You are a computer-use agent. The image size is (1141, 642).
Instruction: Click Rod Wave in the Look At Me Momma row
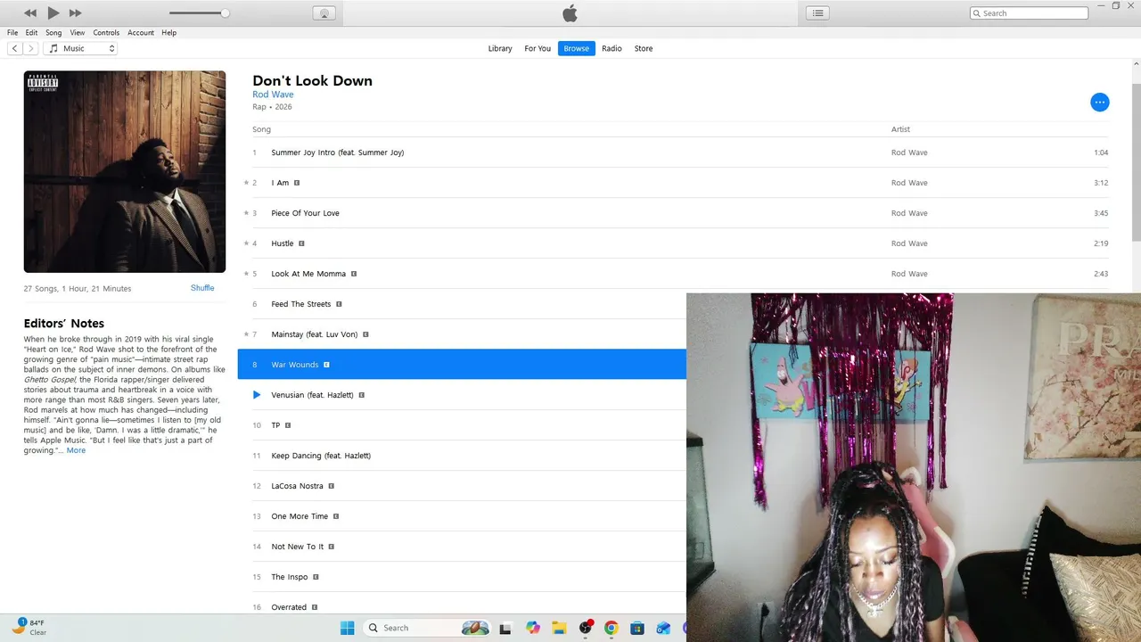[x=909, y=274]
